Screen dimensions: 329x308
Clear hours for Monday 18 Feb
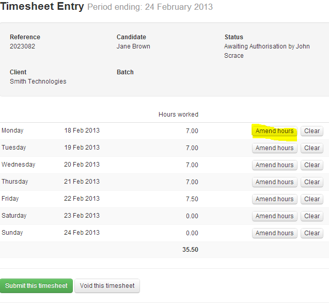click(312, 131)
